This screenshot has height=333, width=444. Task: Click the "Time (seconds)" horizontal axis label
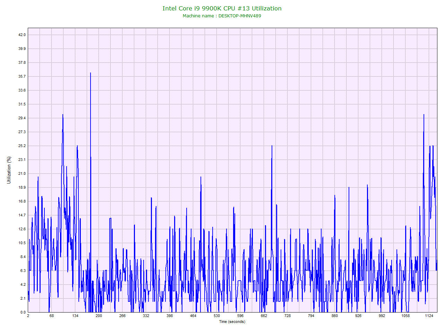(232, 322)
